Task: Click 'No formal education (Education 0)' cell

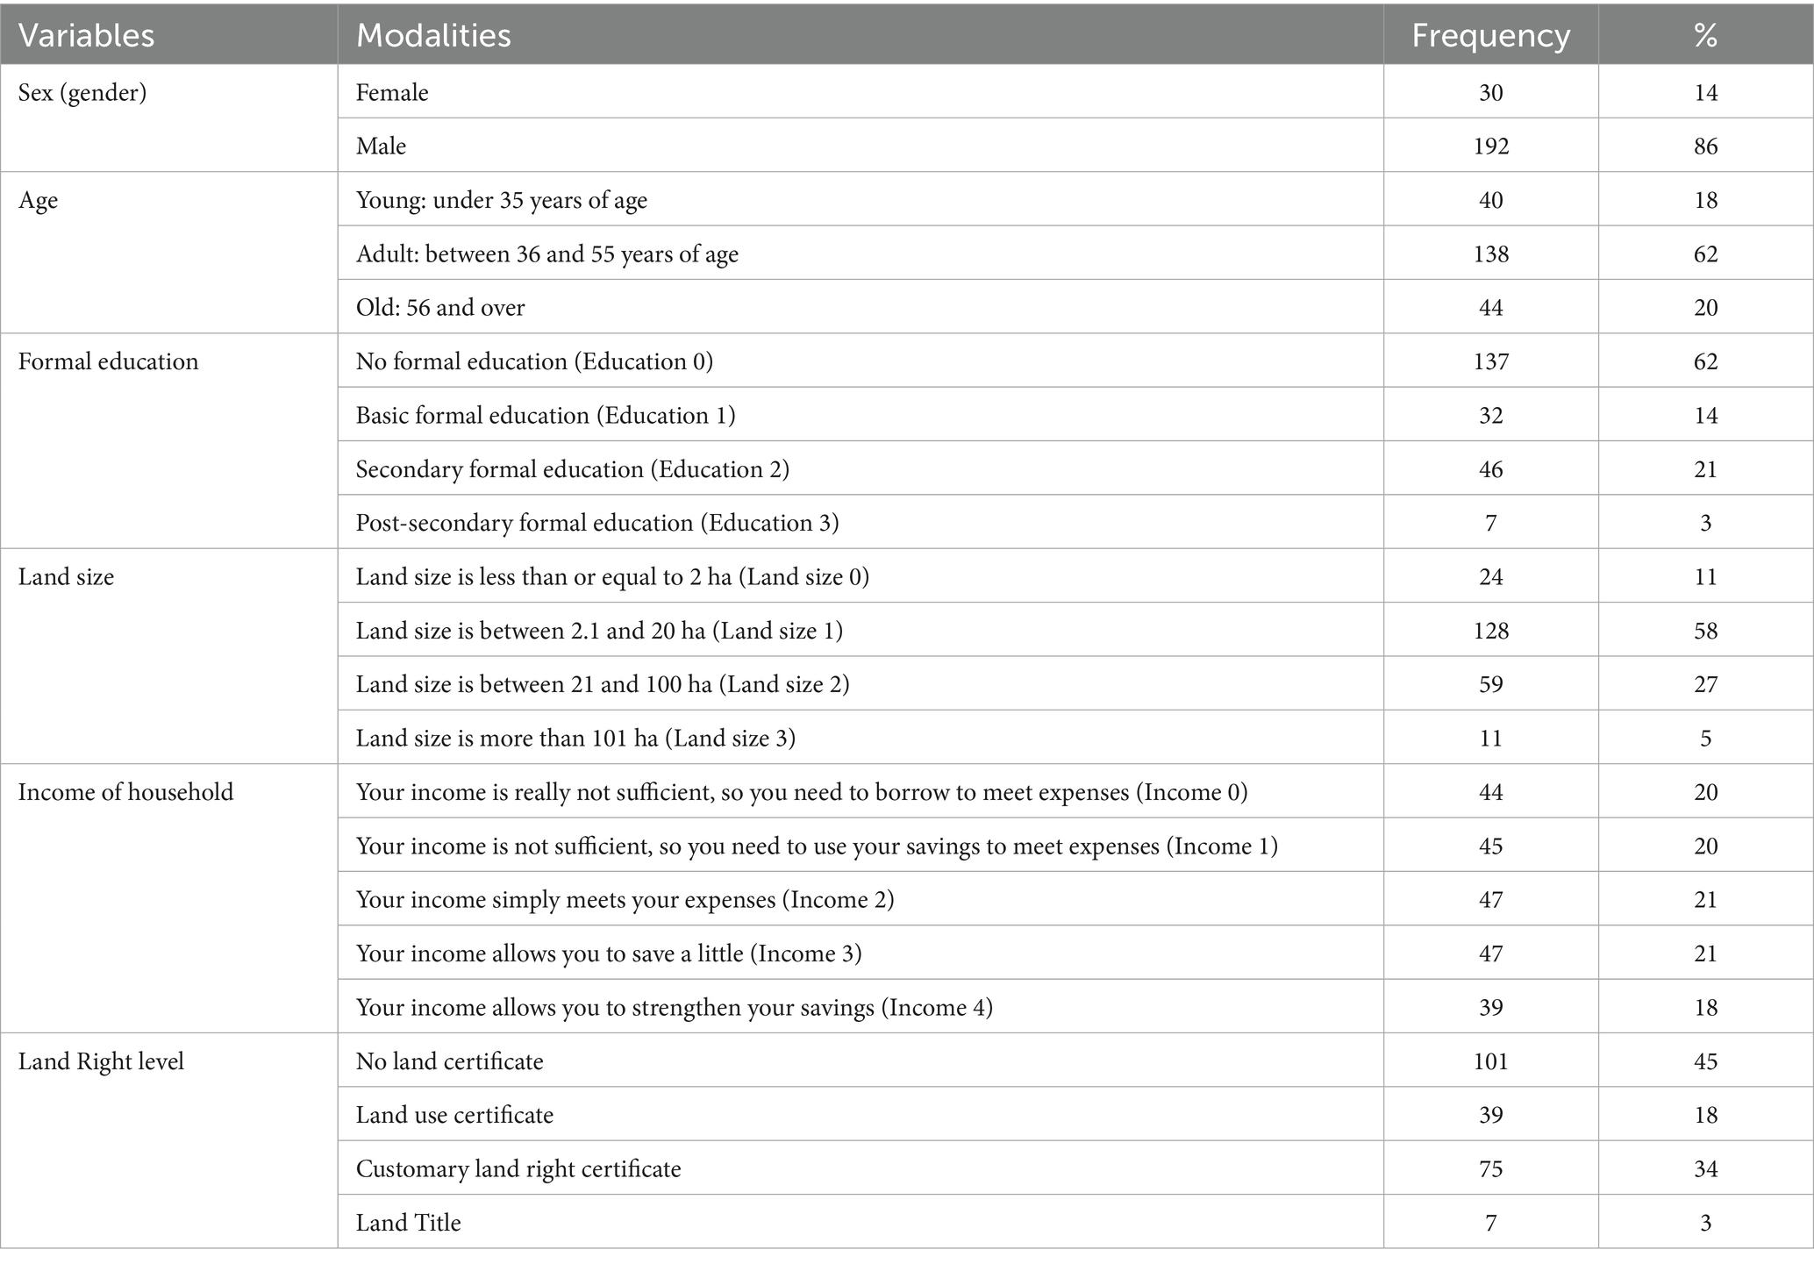Action: tap(534, 361)
